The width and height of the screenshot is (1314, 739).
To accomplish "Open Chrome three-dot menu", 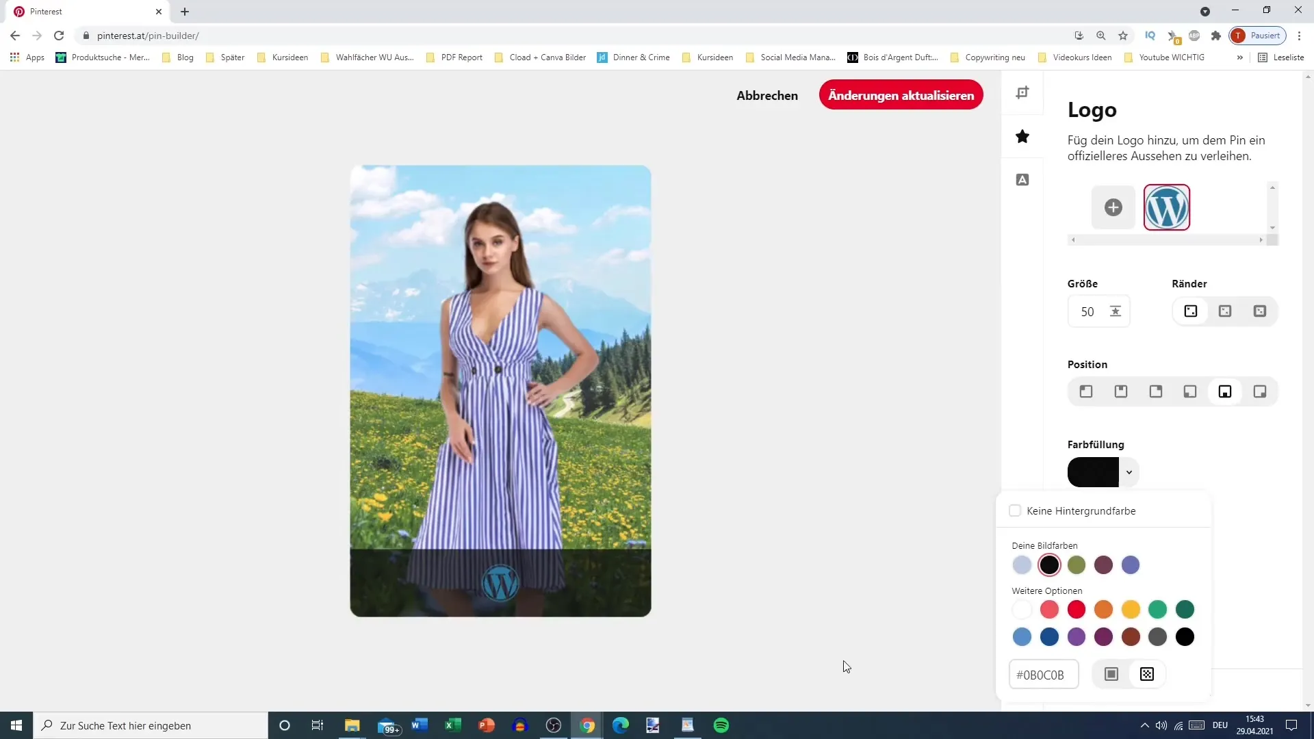I will pos(1299,36).
